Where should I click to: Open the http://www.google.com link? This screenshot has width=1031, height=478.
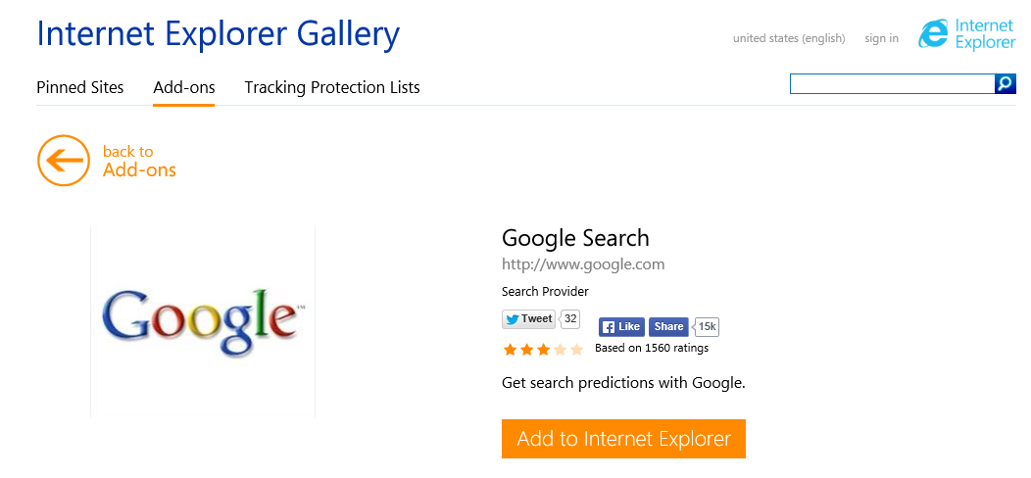click(x=583, y=264)
